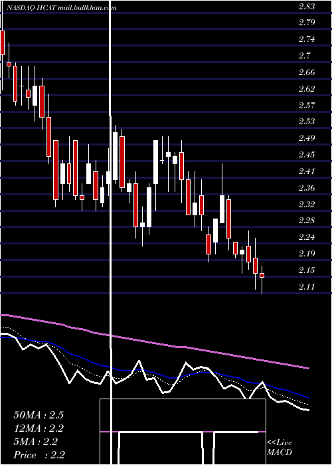
Task: Click the first red candlestick near 2.74
Action: [2, 43]
